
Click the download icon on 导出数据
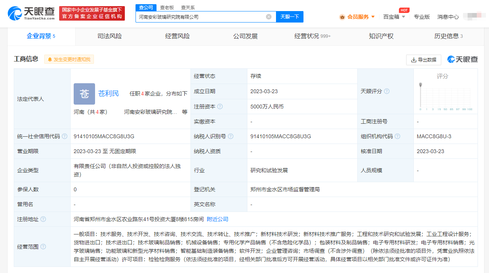pos(413,60)
